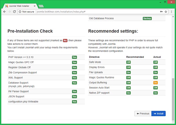This screenshot has width=176, height=125.
Task: Click orange On badge for Output Buffering
Action: [155, 83]
